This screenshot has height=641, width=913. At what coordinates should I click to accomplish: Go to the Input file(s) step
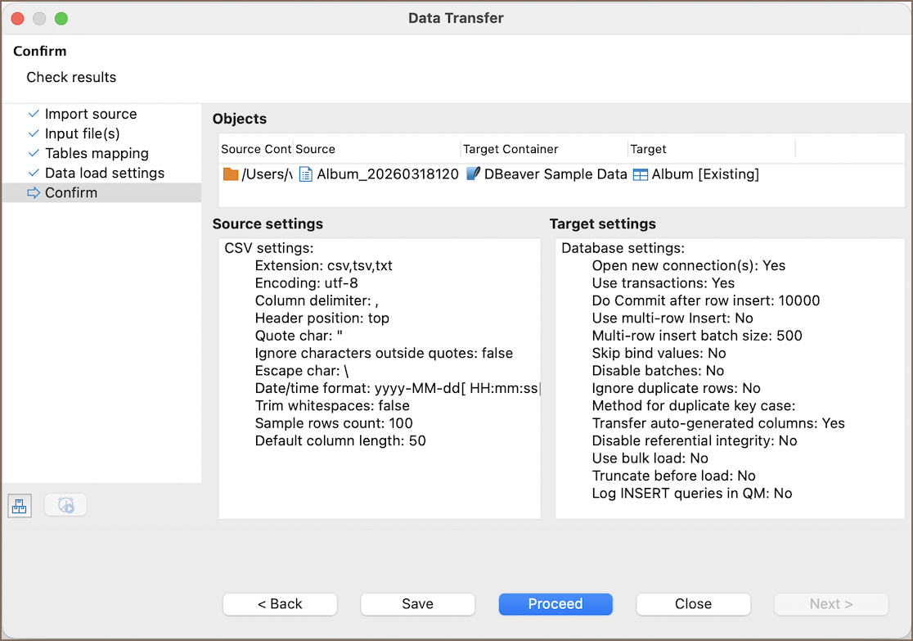tap(82, 133)
